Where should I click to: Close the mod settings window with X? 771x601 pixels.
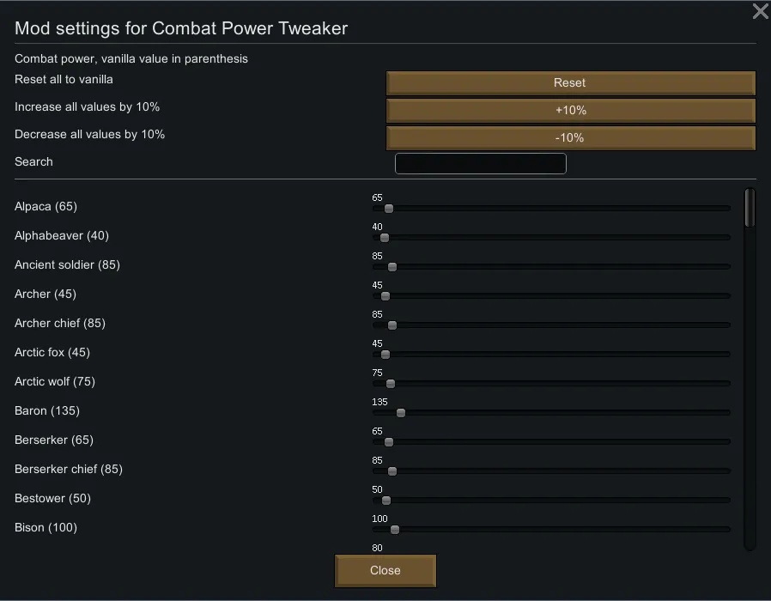point(760,11)
